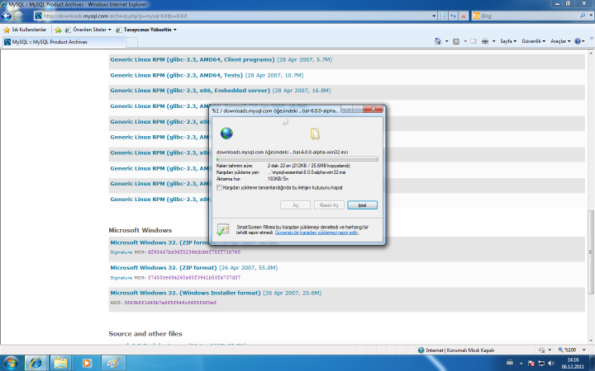Open Sık Kullanılanlar favorites menu
Image resolution: width=595 pixels, height=371 pixels.
[23, 29]
